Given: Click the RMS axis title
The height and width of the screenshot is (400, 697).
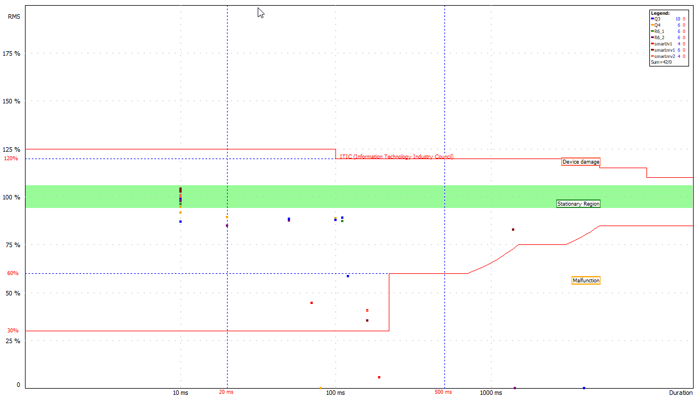Looking at the screenshot, I should tap(14, 16).
